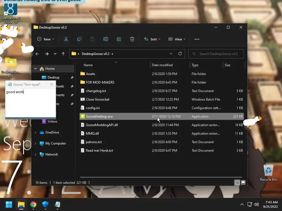Select MMQ.dll file
Viewport: 282px width, 211px height.
(161, 133)
